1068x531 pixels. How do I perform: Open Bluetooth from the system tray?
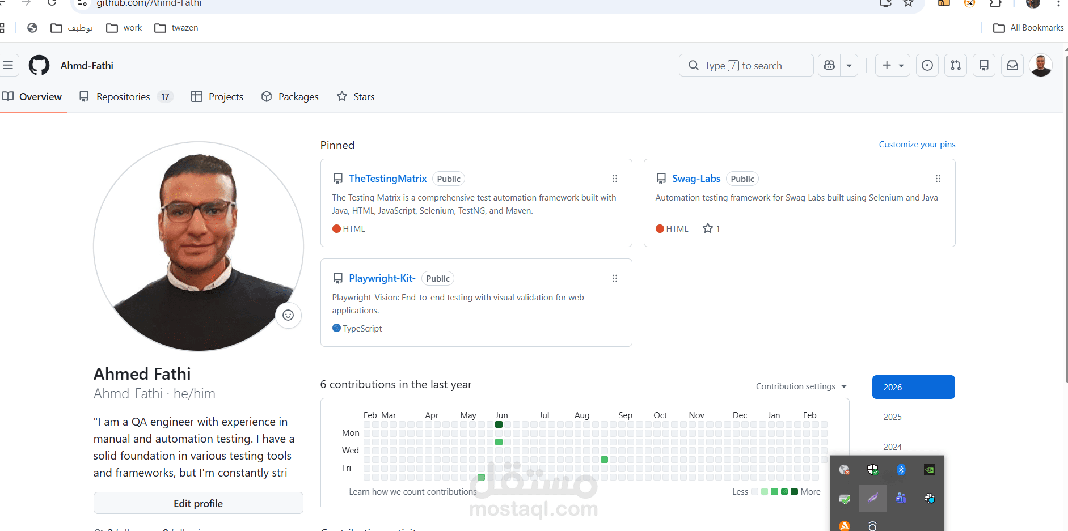tap(901, 470)
